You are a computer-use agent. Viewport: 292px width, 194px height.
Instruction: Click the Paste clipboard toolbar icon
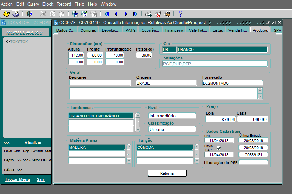click(x=61, y=14)
